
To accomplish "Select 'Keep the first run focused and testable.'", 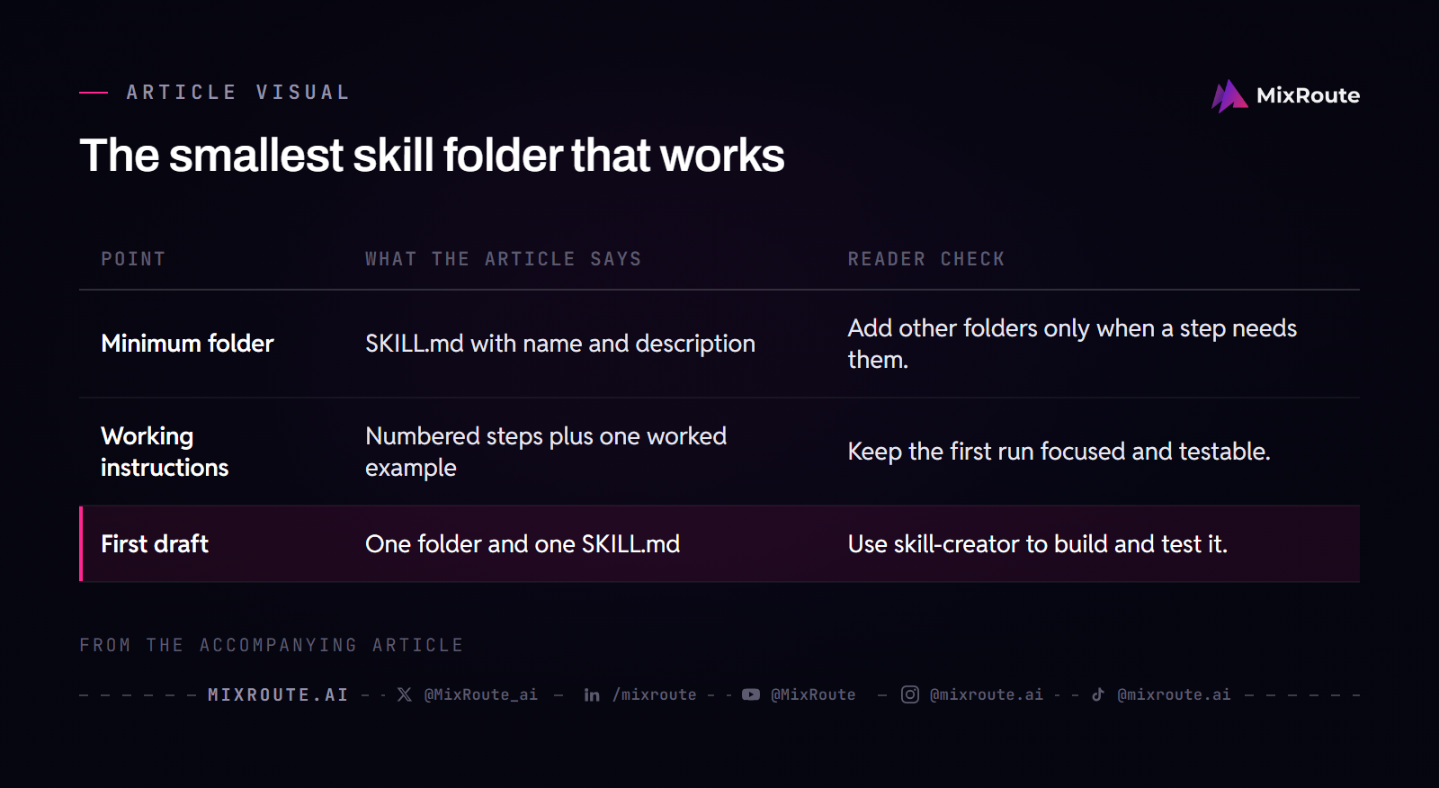I will [1059, 452].
